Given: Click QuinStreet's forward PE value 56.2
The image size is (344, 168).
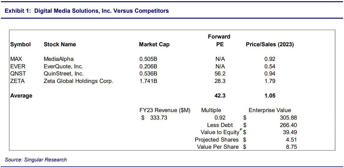Looking at the screenshot, I should [x=220, y=74].
